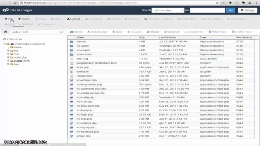The height and width of the screenshot is (146, 260).
Task: Select the wp-login.php file name
Action: pyautogui.click(x=84, y=114)
